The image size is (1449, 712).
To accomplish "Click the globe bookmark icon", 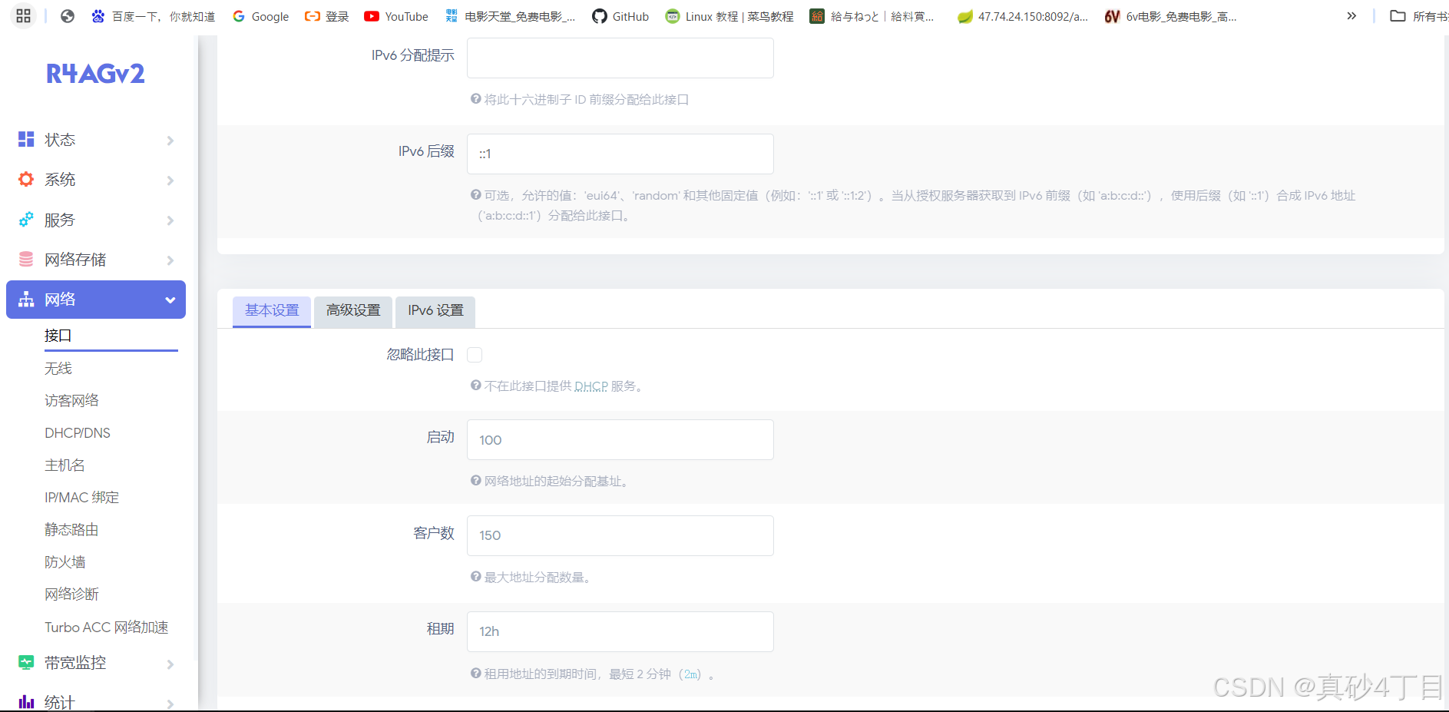I will (68, 16).
